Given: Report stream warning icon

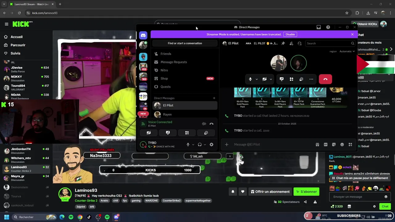Looking at the screenshot, I should tap(315, 202).
